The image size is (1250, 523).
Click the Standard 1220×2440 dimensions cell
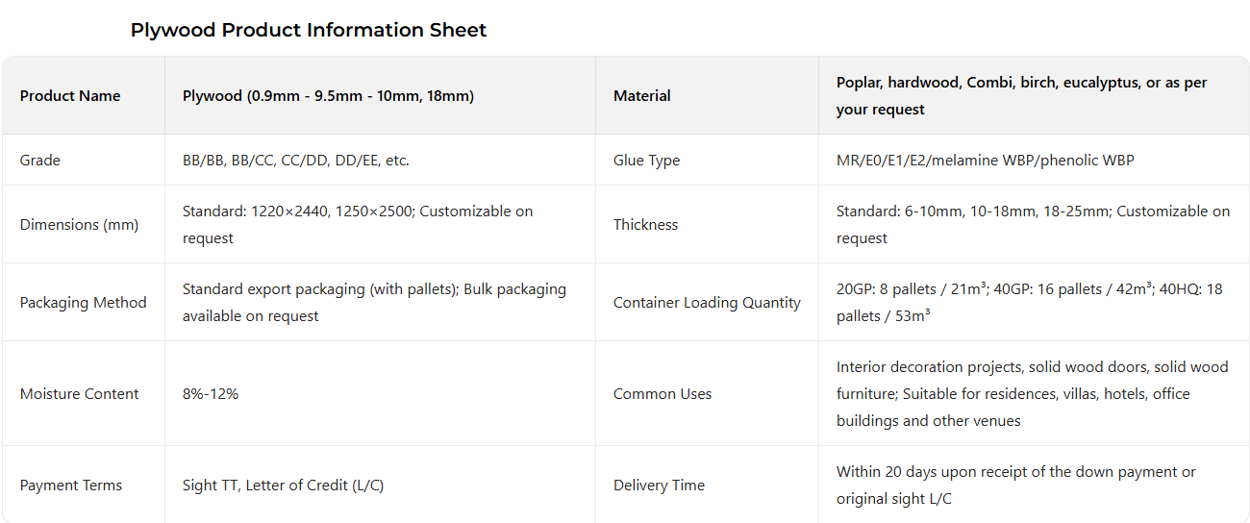coord(357,224)
